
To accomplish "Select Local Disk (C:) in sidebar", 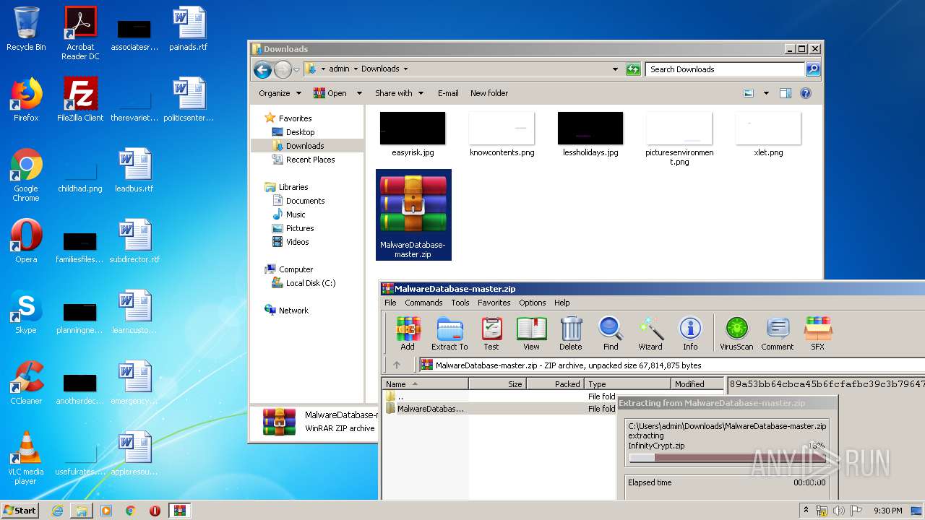I will click(311, 283).
